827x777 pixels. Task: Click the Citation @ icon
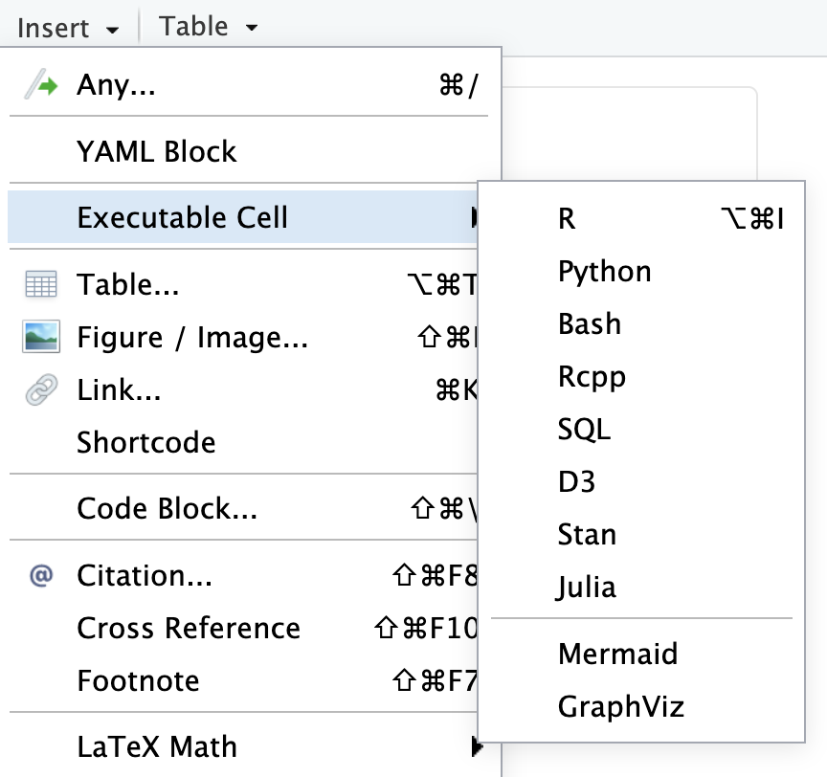click(x=41, y=576)
